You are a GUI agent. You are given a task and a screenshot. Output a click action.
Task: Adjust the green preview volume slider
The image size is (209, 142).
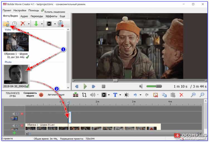pyautogui.click(x=154, y=86)
